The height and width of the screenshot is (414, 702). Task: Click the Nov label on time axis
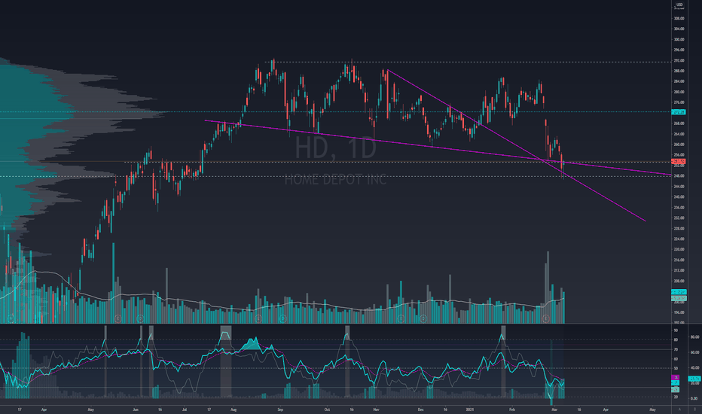tap(376, 409)
